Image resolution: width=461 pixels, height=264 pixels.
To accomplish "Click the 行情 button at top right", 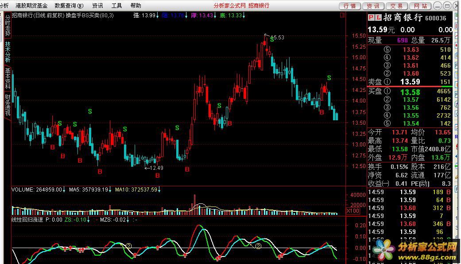I will (349, 6).
